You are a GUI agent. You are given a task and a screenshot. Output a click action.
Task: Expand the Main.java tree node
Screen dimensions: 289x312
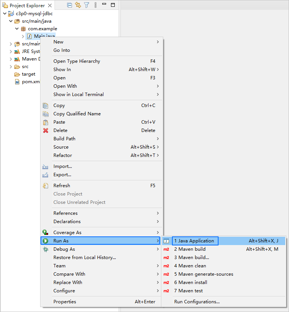coord(23,36)
